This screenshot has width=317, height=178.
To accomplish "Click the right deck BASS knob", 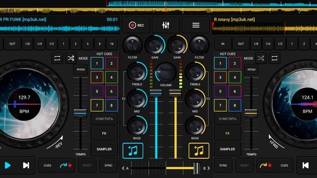I will click(x=195, y=126).
